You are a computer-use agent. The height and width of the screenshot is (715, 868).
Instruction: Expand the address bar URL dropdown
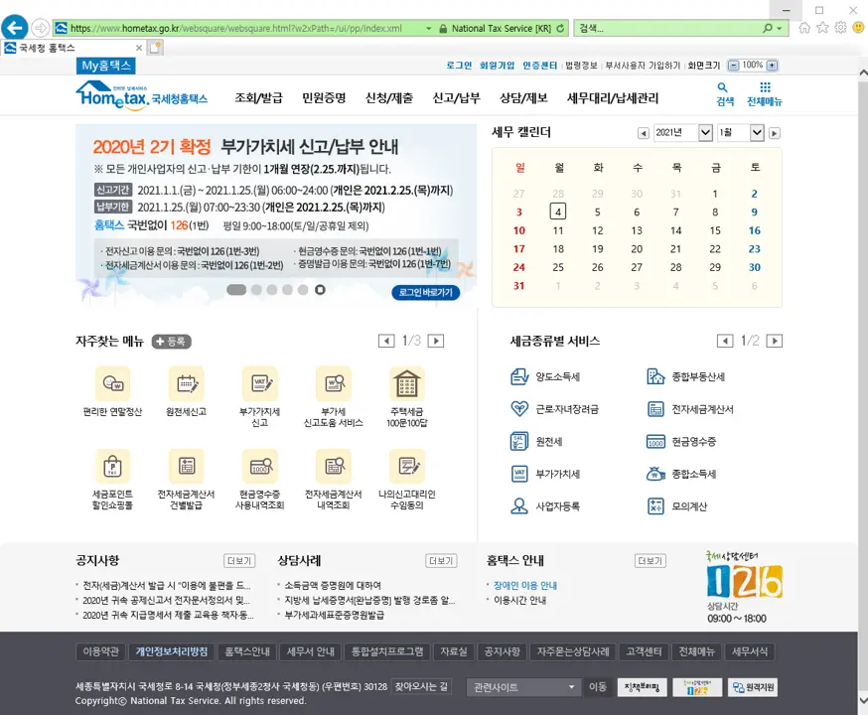coord(428,28)
